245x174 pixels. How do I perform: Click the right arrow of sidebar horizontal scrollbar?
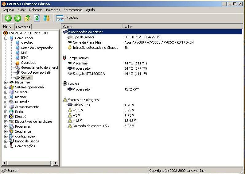[56, 163]
